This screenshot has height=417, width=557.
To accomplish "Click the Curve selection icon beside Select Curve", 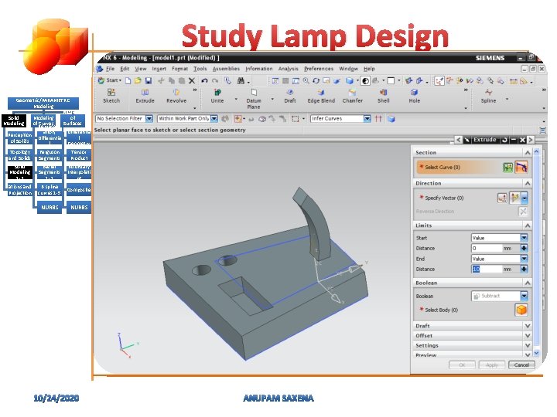I will [x=521, y=167].
